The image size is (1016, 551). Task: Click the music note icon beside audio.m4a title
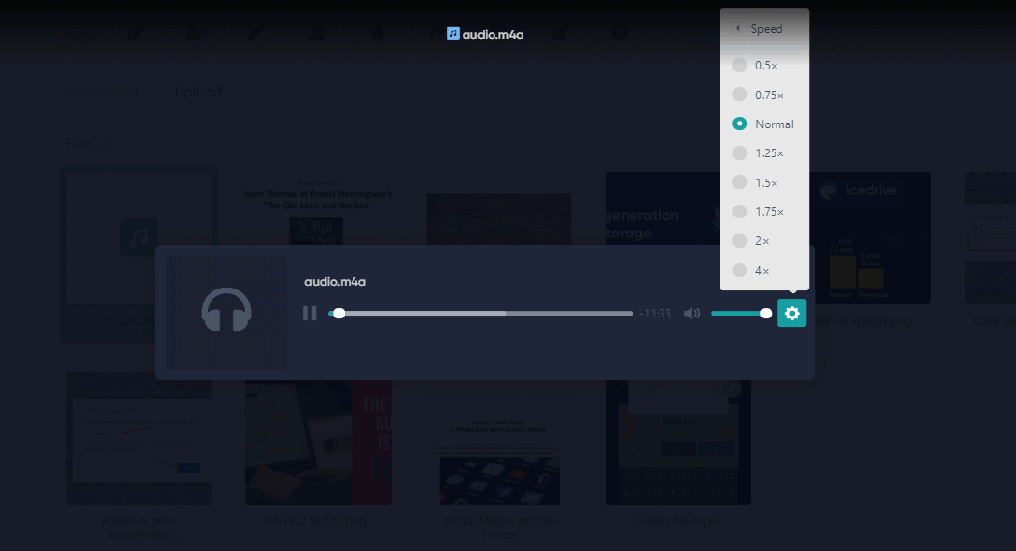click(x=453, y=34)
